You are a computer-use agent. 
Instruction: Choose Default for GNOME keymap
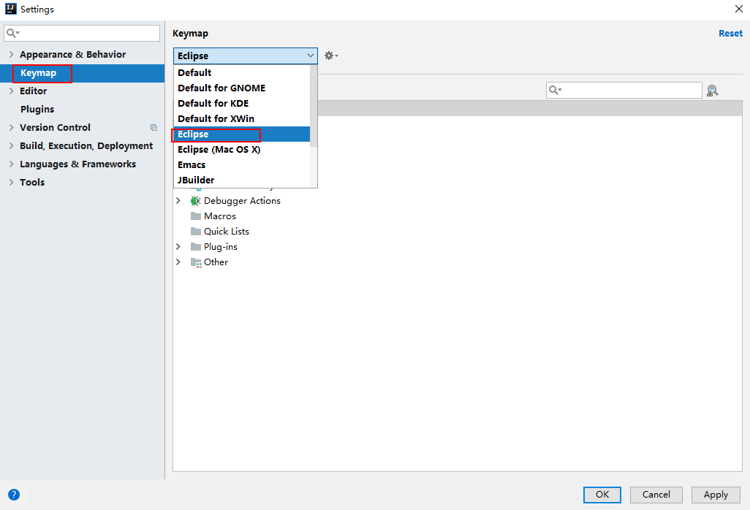241,88
